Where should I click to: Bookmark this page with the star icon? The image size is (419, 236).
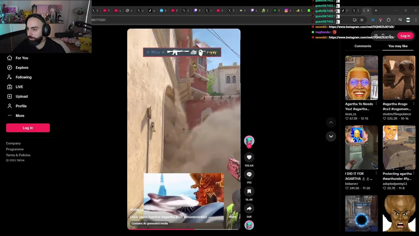362,20
